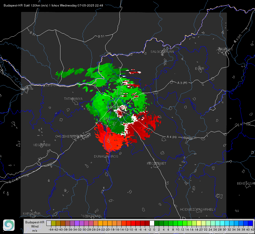Click the 'Budapest-HR Wind m/s' legend caption
The image size is (255, 234).
pos(35,226)
